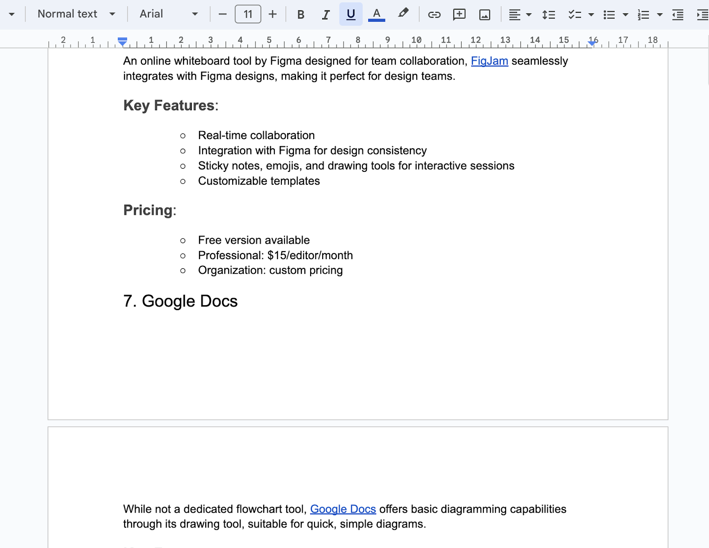
Task: Click the Real-time collaboration bullet
Action: [x=256, y=136]
